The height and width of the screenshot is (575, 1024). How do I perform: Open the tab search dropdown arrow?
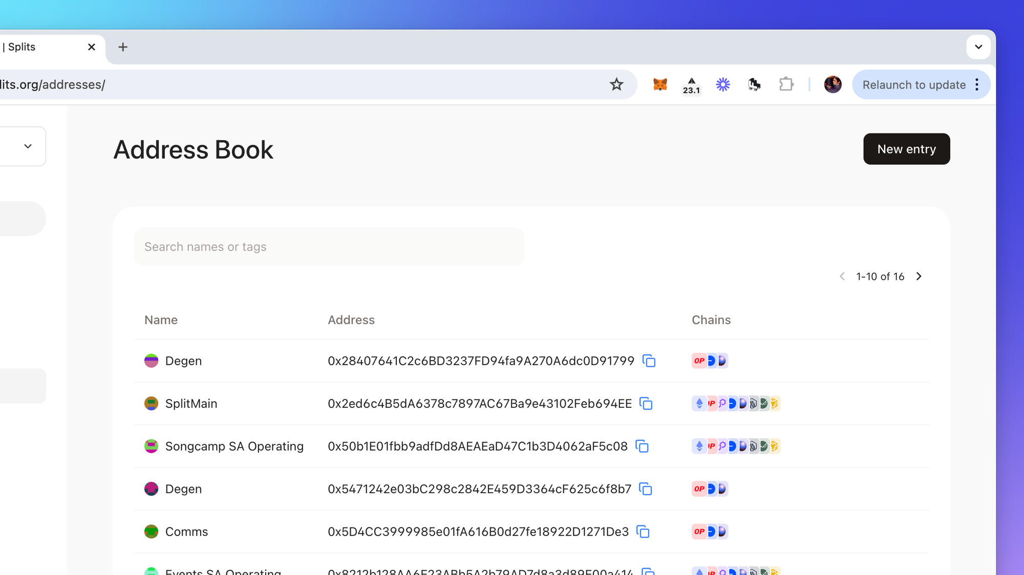978,47
